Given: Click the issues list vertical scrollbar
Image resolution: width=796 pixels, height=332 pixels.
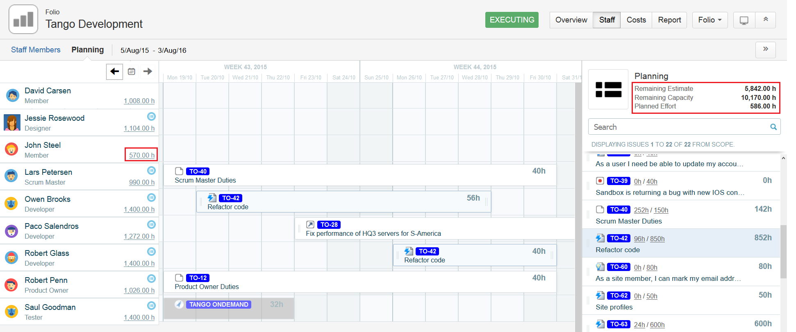Looking at the screenshot, I should pos(783,252).
